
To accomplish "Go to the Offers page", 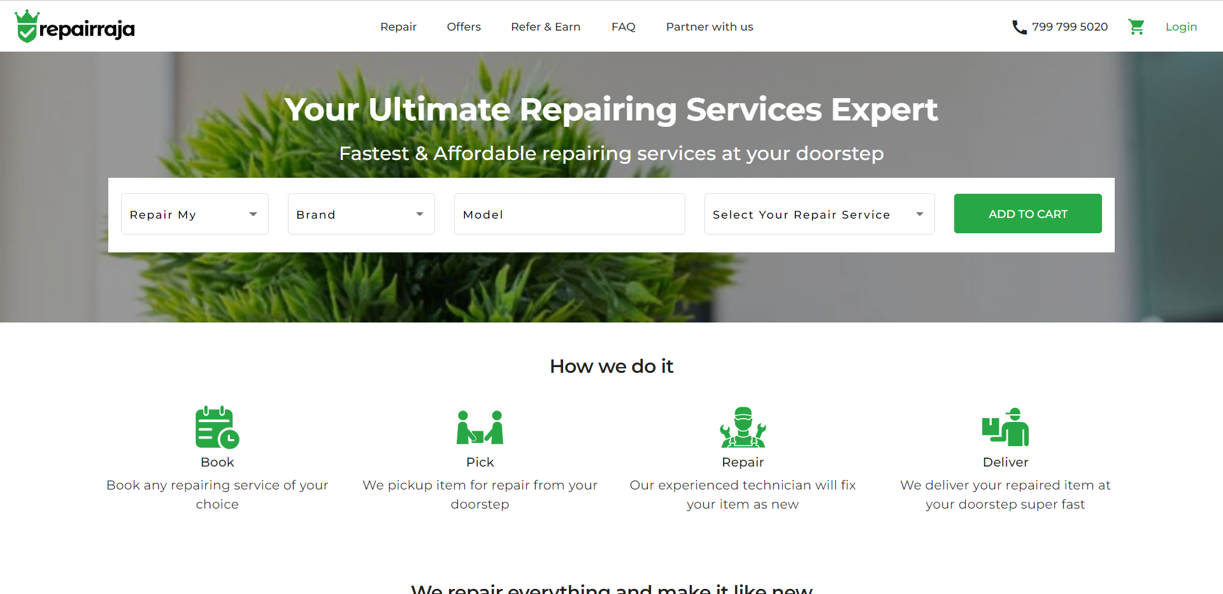I will click(x=464, y=27).
